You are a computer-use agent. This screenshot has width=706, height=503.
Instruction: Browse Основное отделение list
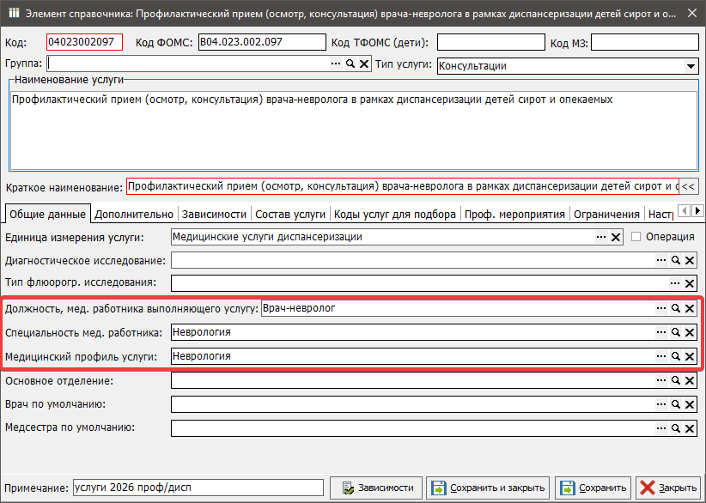(x=661, y=380)
